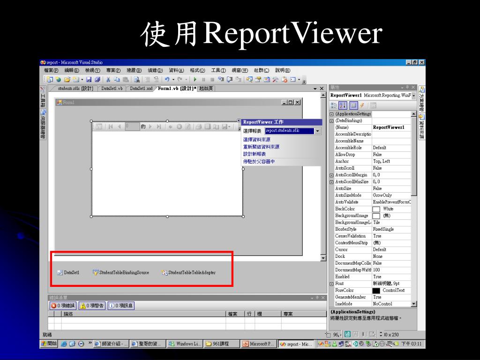Screen dimensions: 480x360
Task: Click the 設計新報表 link
Action: pyautogui.click(x=255, y=154)
